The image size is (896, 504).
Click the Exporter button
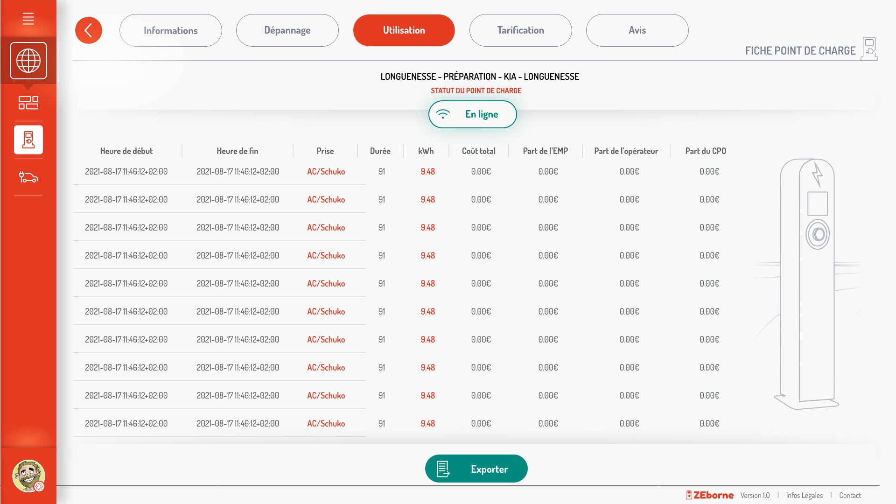click(476, 469)
